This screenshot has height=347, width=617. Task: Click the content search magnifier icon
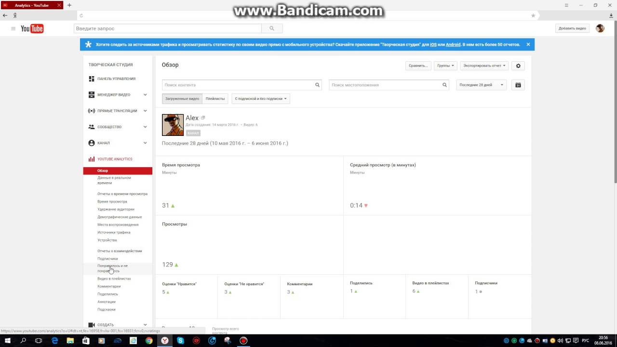318,85
